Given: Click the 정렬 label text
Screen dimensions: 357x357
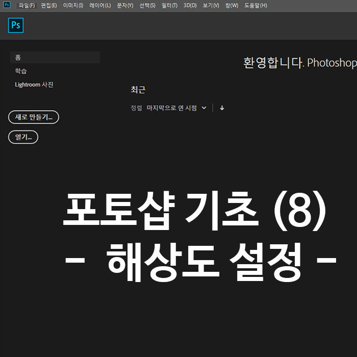Looking at the screenshot, I should (136, 108).
